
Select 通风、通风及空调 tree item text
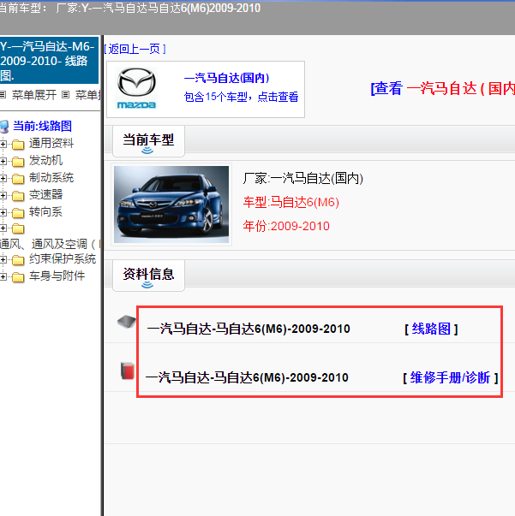pos(50,244)
